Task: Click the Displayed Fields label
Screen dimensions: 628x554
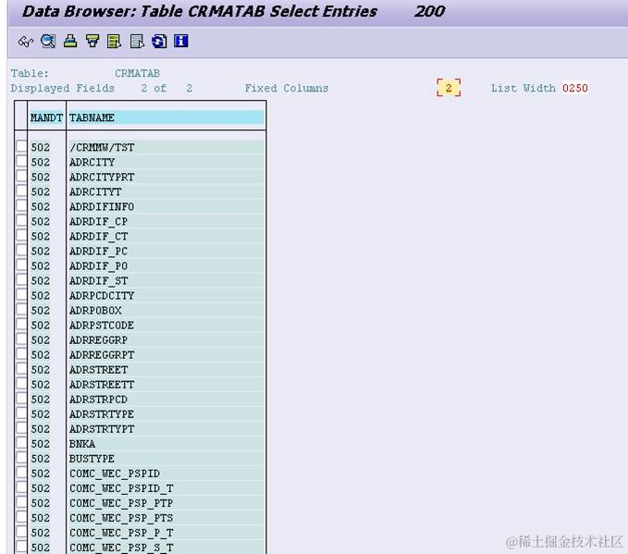Action: [x=63, y=88]
